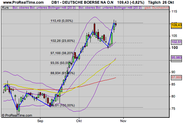Click the Fibonacci label 75,61 (100,00%)
The height and width of the screenshot is (123, 185).
[63, 105]
